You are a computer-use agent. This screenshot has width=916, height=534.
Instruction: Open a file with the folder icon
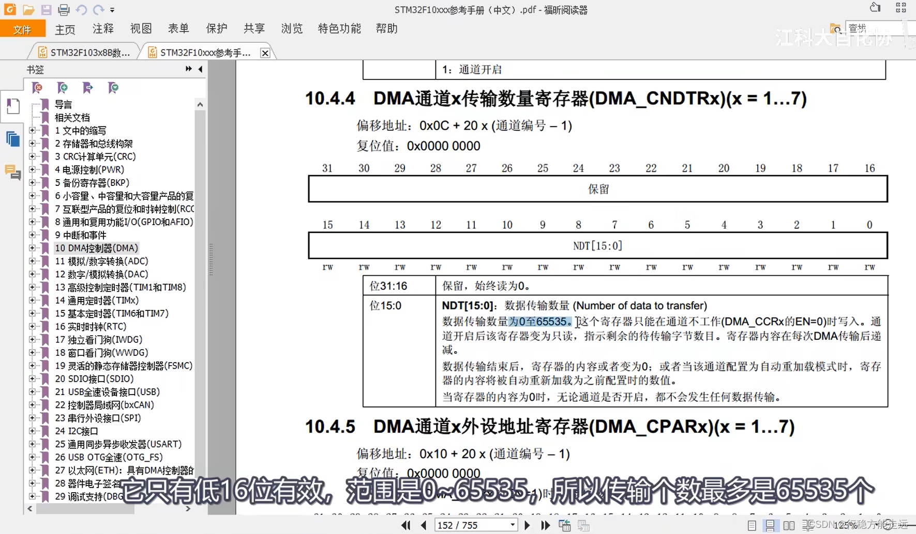(28, 10)
